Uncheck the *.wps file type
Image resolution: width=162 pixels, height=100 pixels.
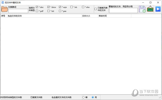(60, 7)
